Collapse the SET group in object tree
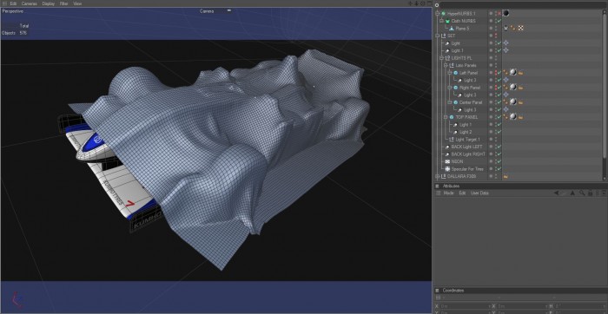This screenshot has height=314, width=608. [438, 36]
